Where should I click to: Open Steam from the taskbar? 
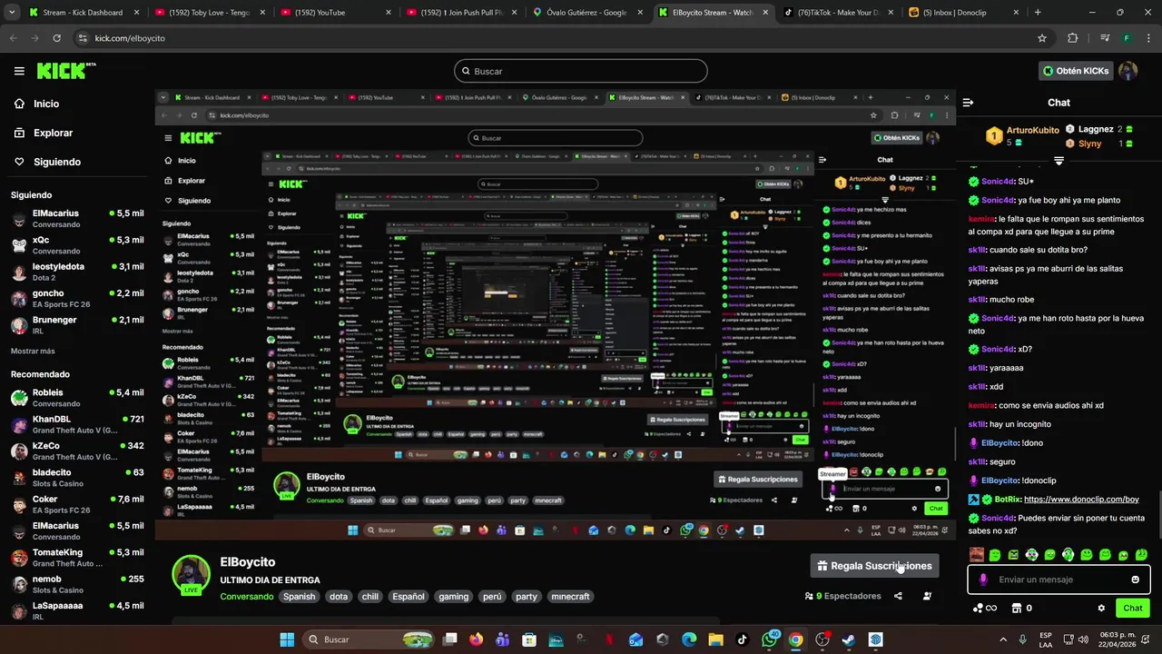(848, 639)
